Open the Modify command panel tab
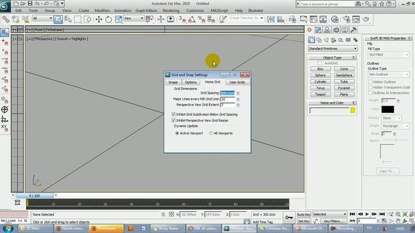 click(318, 30)
